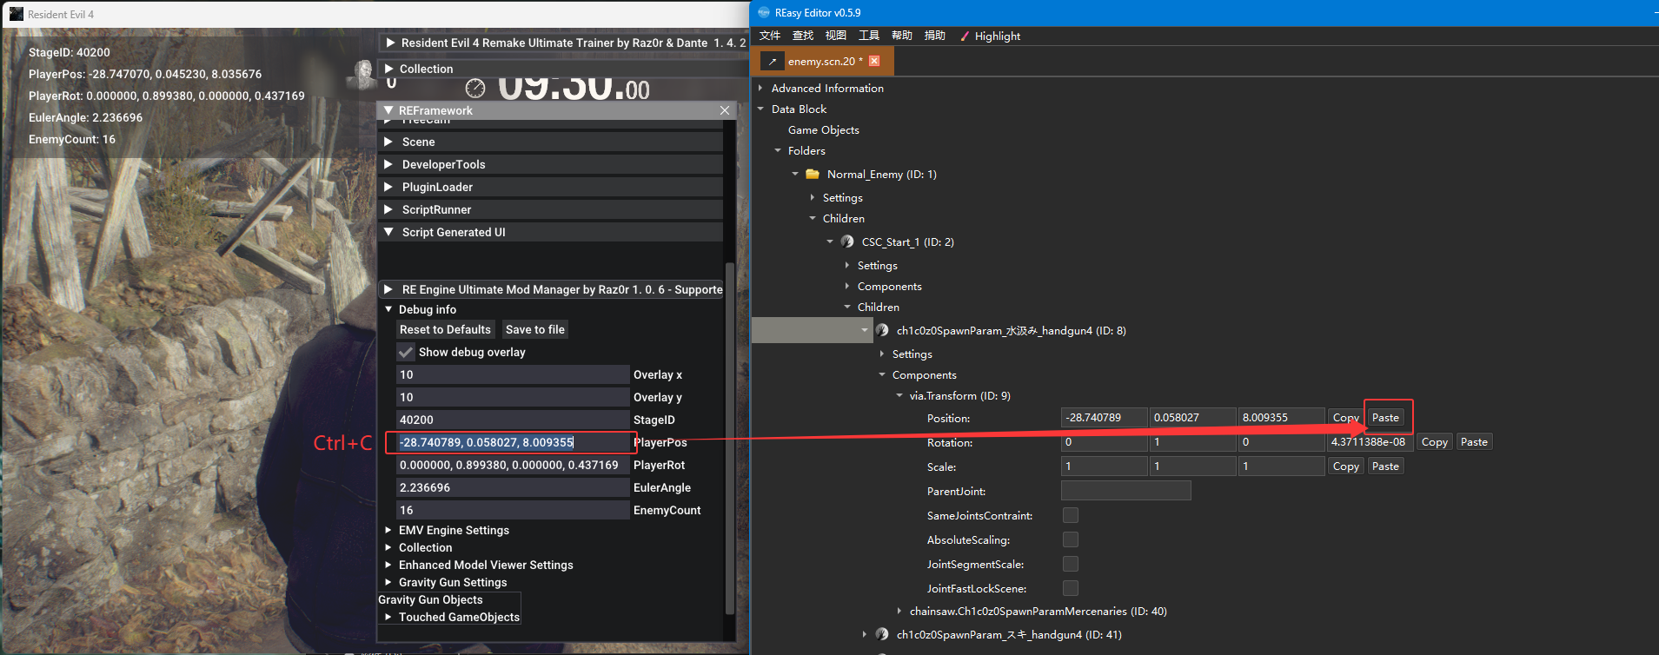
Task: Click the EulerAngle value field
Action: (x=513, y=487)
